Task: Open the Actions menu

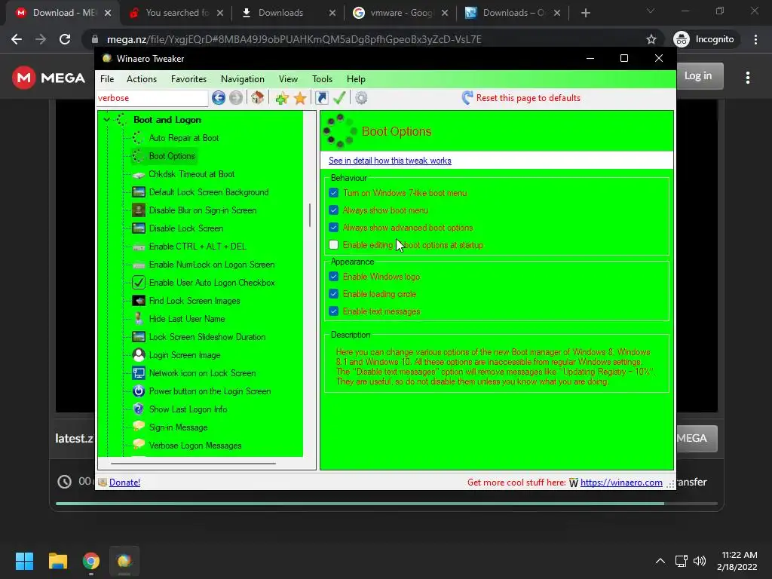Action: point(141,78)
